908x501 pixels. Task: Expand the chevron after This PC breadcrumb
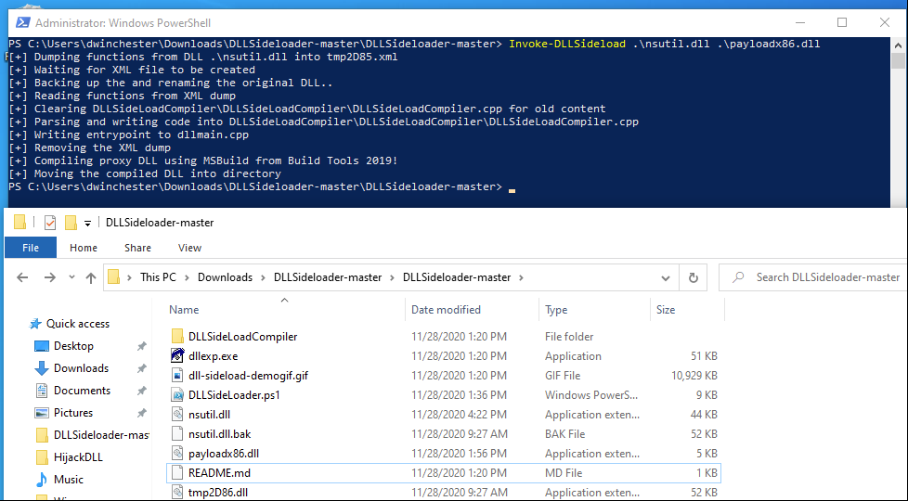pyautogui.click(x=187, y=277)
